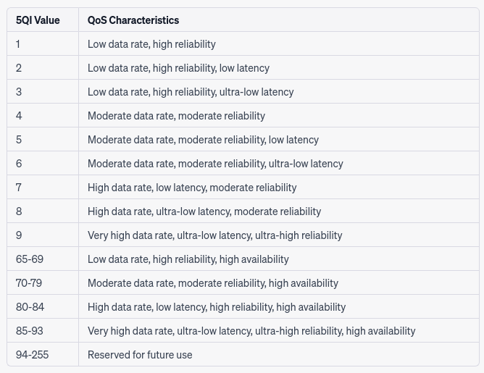Select the cell with 5QI value 7
This screenshot has width=484, height=373.
coord(19,188)
